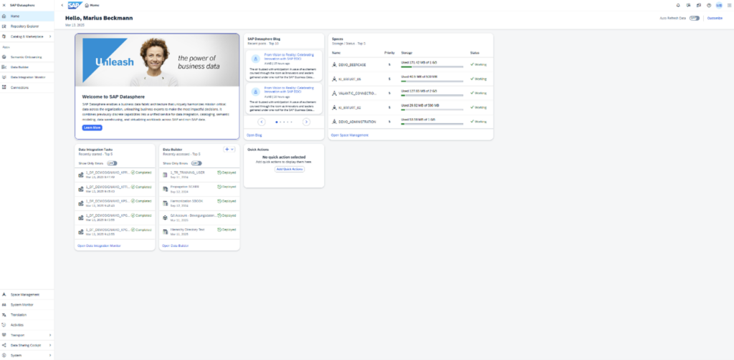Expand the System menu in the sidebar
The height and width of the screenshot is (360, 734).
click(x=49, y=355)
